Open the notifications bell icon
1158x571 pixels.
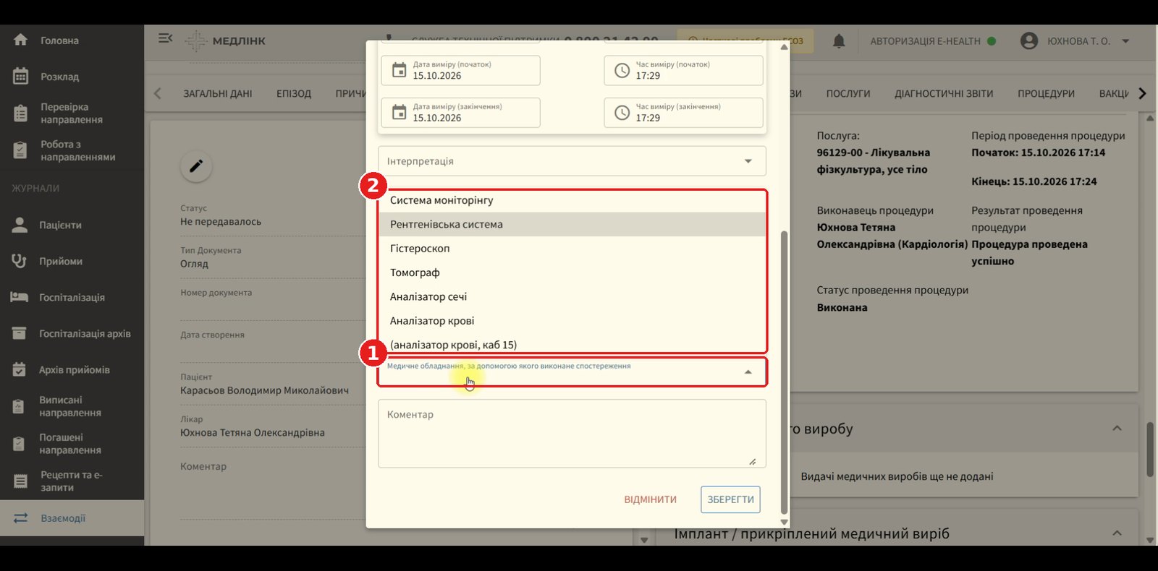click(x=839, y=41)
